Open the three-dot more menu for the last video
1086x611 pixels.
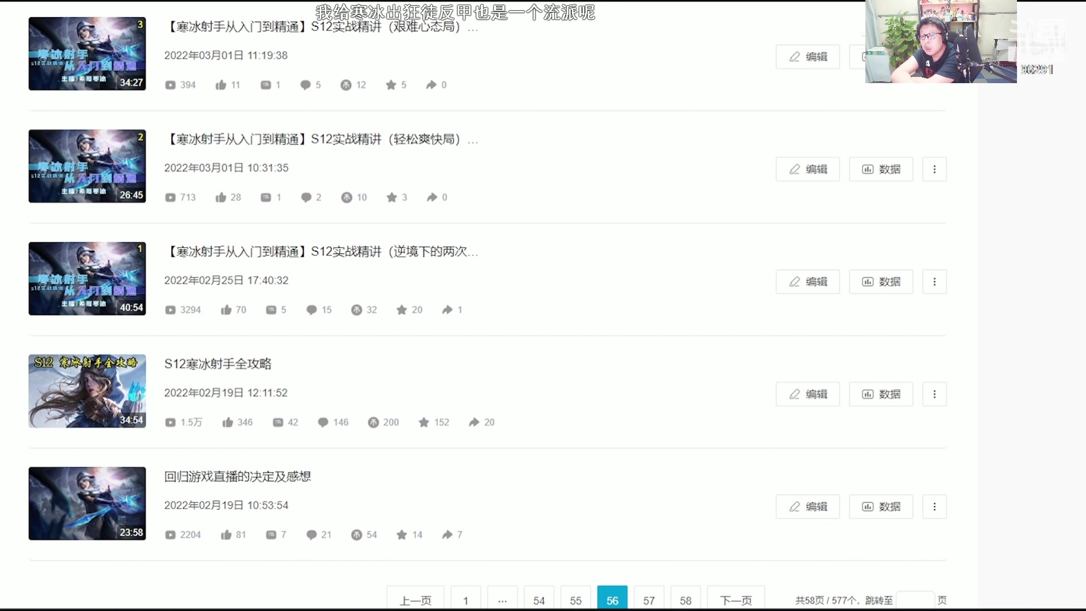click(934, 506)
